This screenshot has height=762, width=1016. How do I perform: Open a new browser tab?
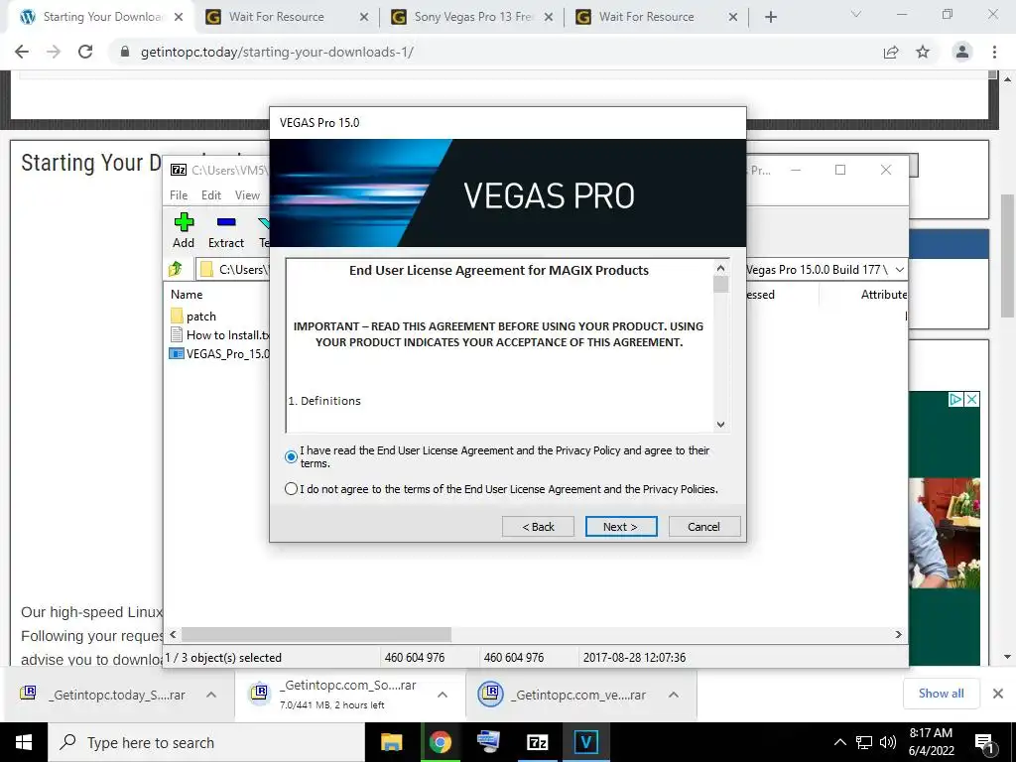tap(770, 17)
